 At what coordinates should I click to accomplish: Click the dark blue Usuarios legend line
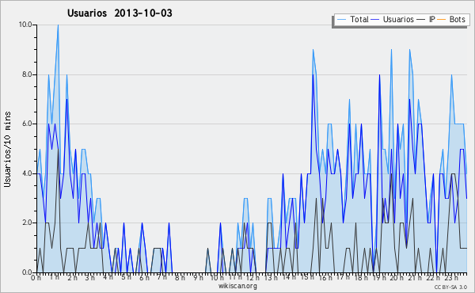tap(375, 20)
